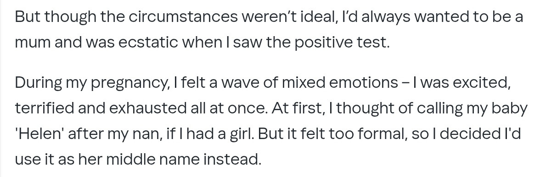
Task: Click the word 'exhausted' in the article
Action: [x=145, y=109]
